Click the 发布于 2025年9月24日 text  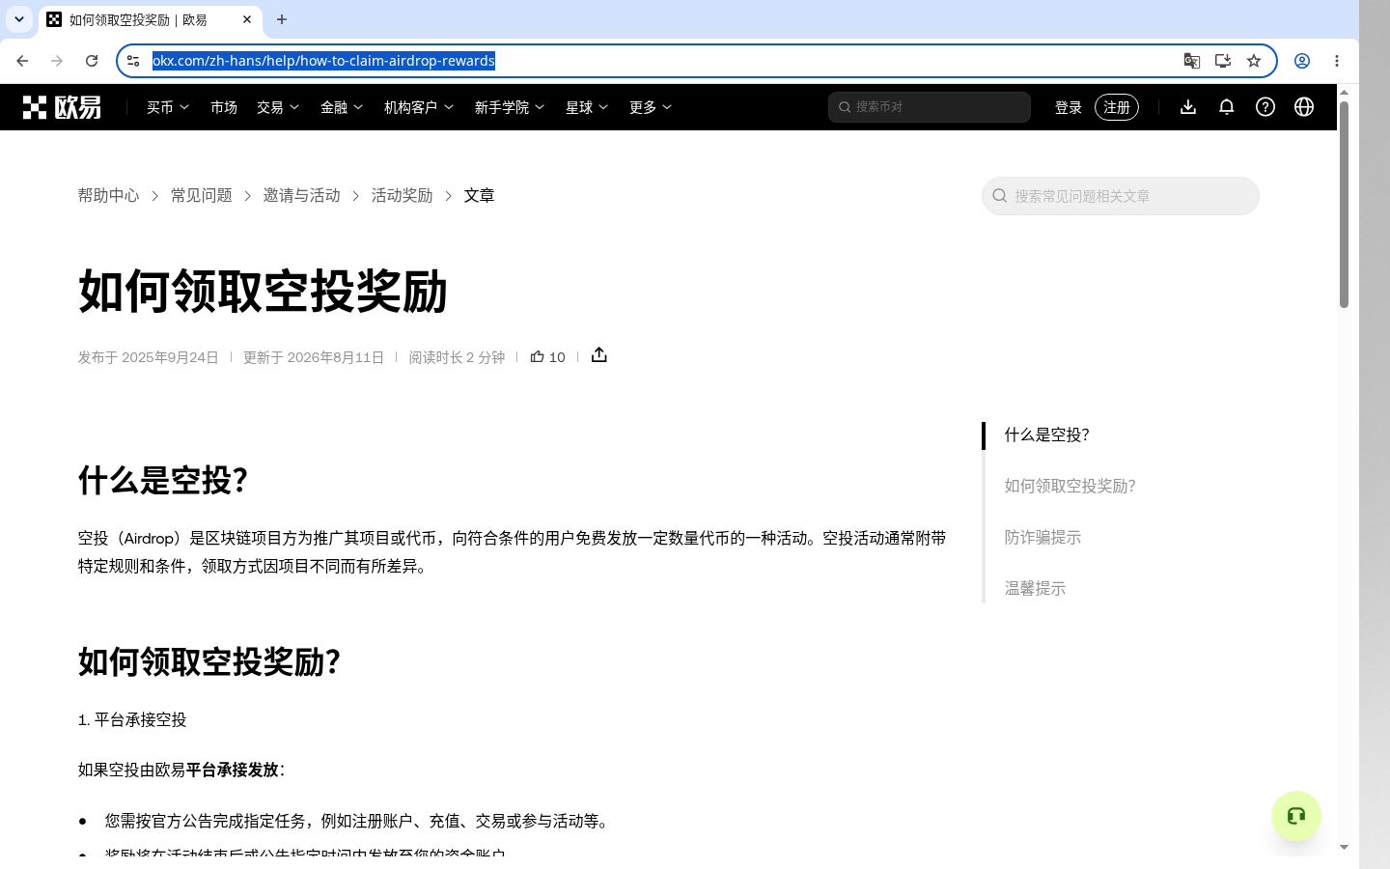149,357
